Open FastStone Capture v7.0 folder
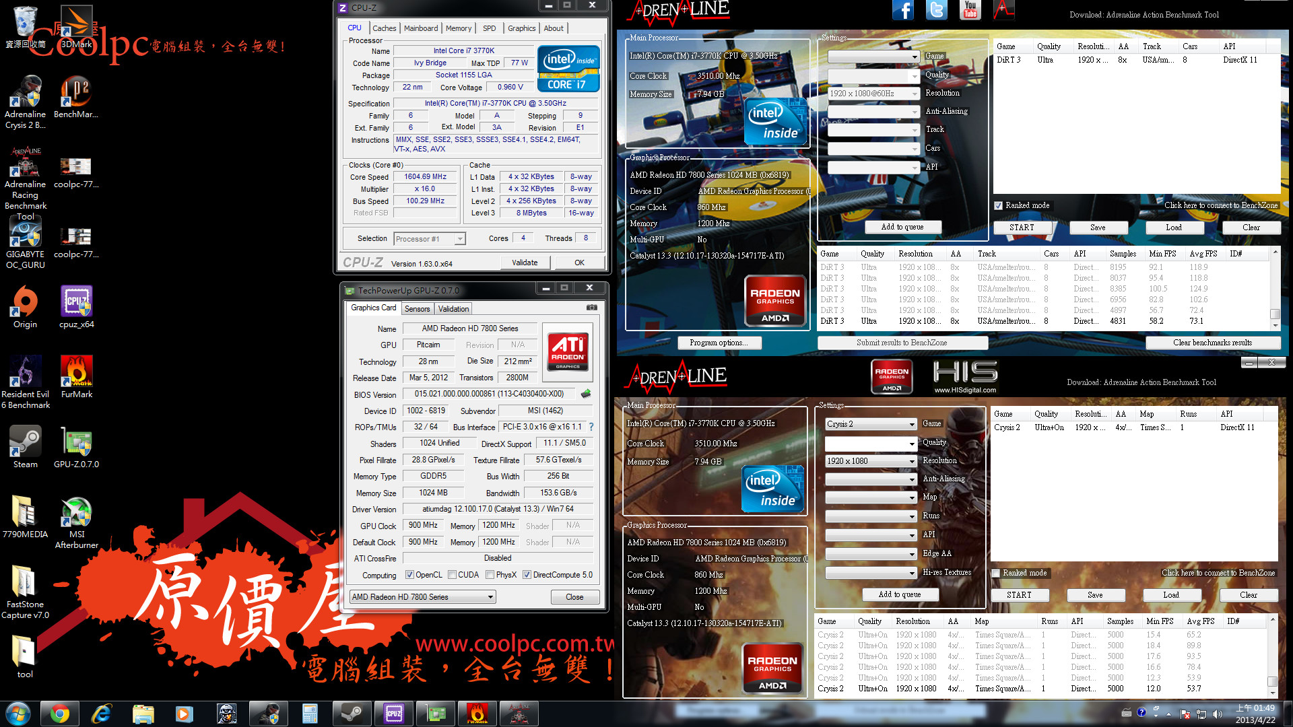Image resolution: width=1293 pixels, height=727 pixels. (25, 592)
